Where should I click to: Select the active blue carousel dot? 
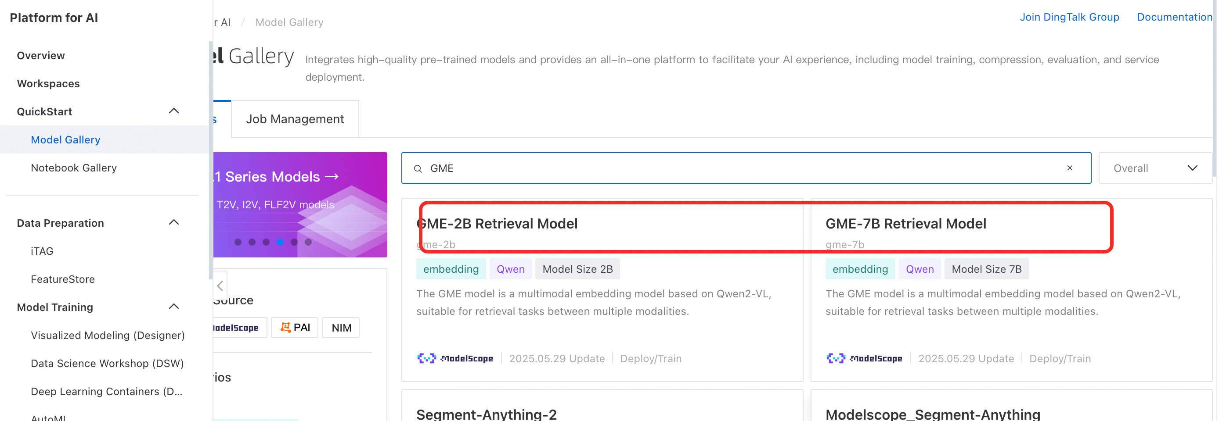coord(280,243)
